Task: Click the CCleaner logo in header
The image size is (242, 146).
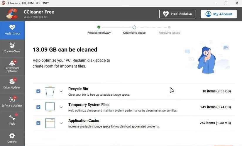Action: [12, 14]
